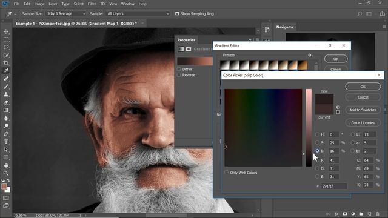Select the Path Selection tool

coord(6,150)
